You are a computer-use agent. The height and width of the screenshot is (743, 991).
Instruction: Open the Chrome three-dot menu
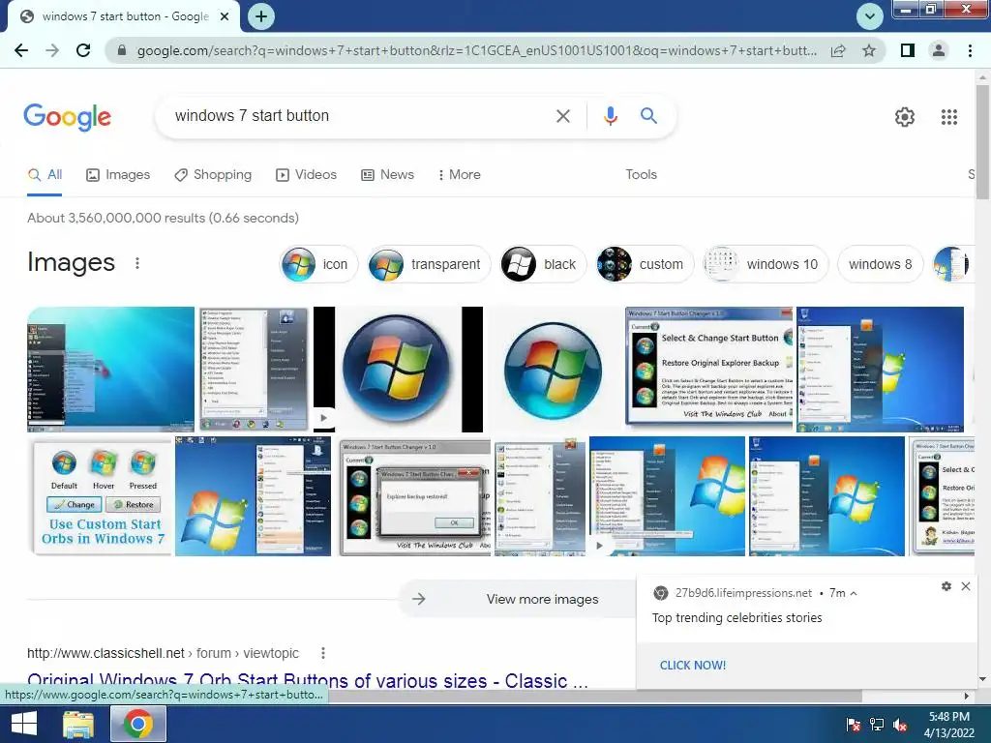pos(970,50)
